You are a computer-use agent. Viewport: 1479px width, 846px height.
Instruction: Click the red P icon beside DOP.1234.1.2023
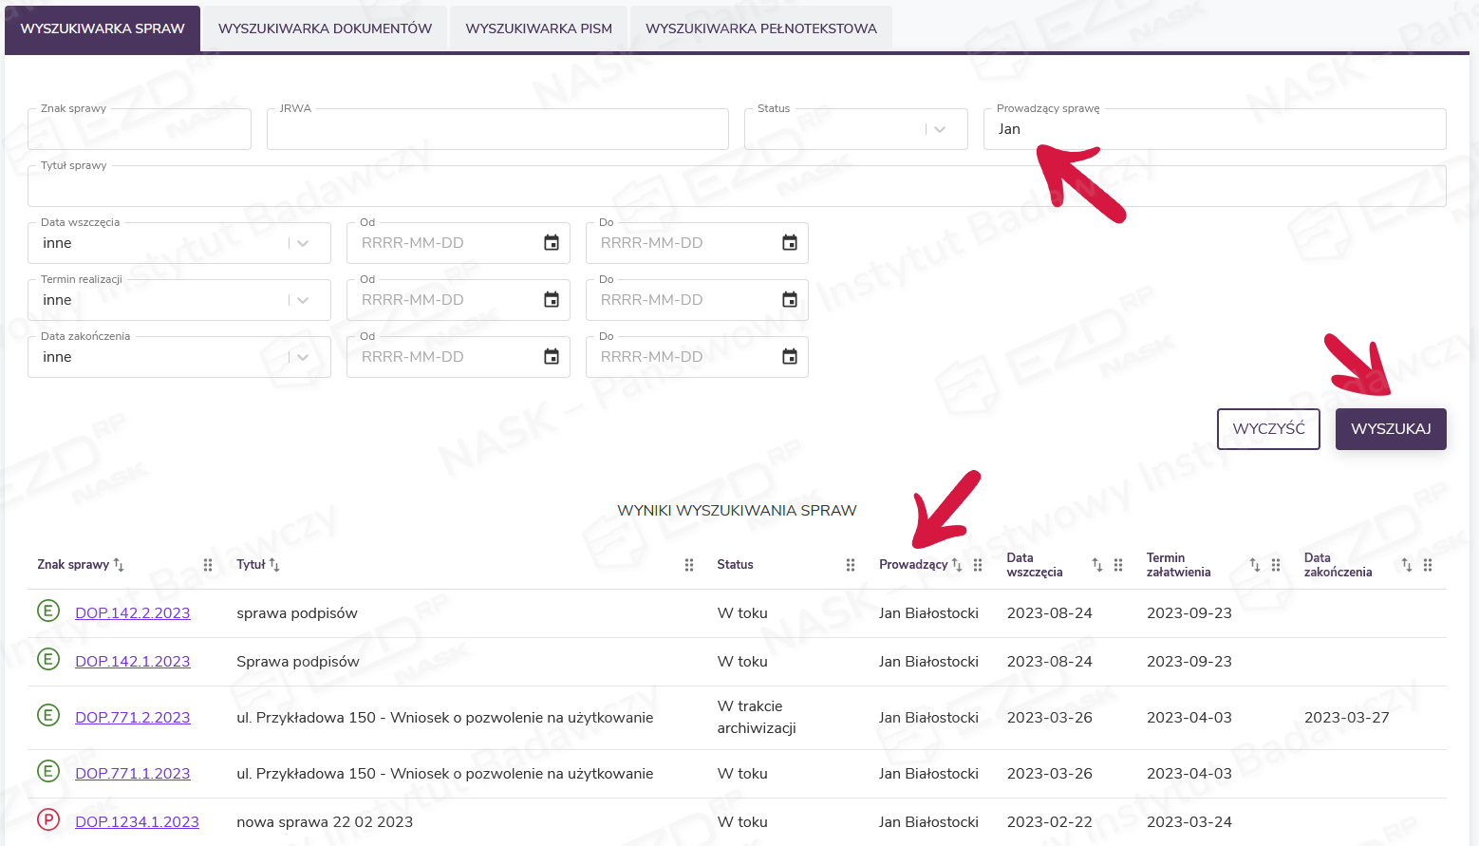48,819
